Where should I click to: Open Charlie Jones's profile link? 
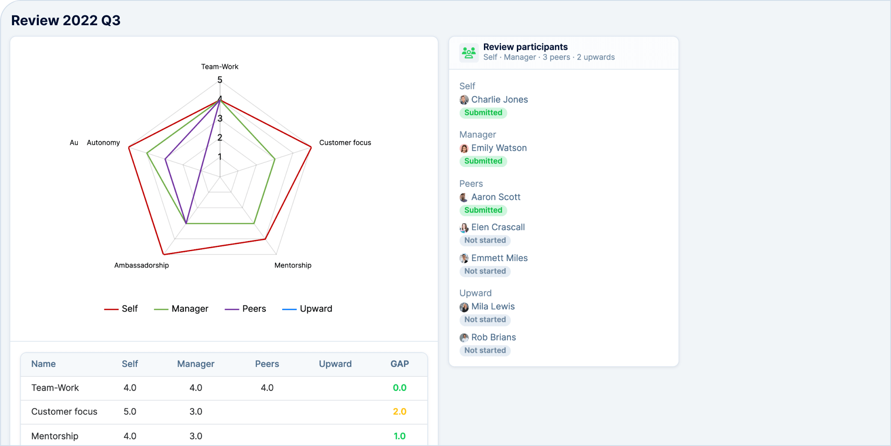pyautogui.click(x=499, y=100)
